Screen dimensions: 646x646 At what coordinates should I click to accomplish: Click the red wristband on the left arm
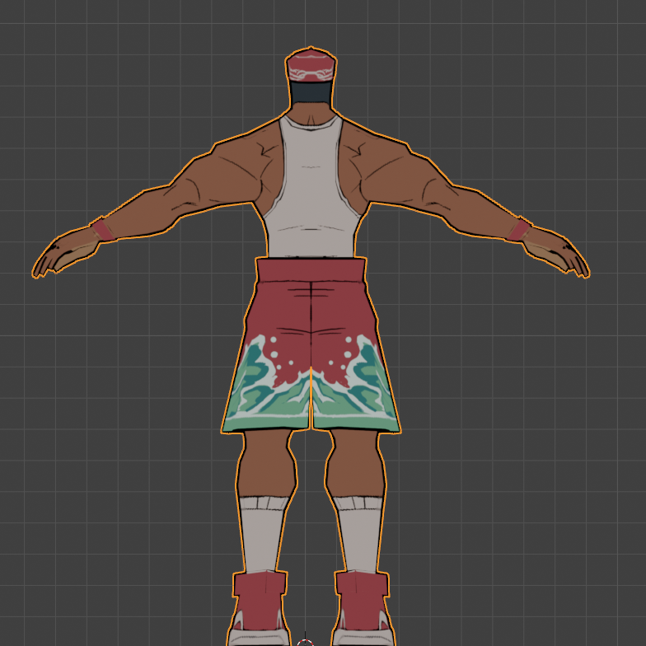(103, 230)
